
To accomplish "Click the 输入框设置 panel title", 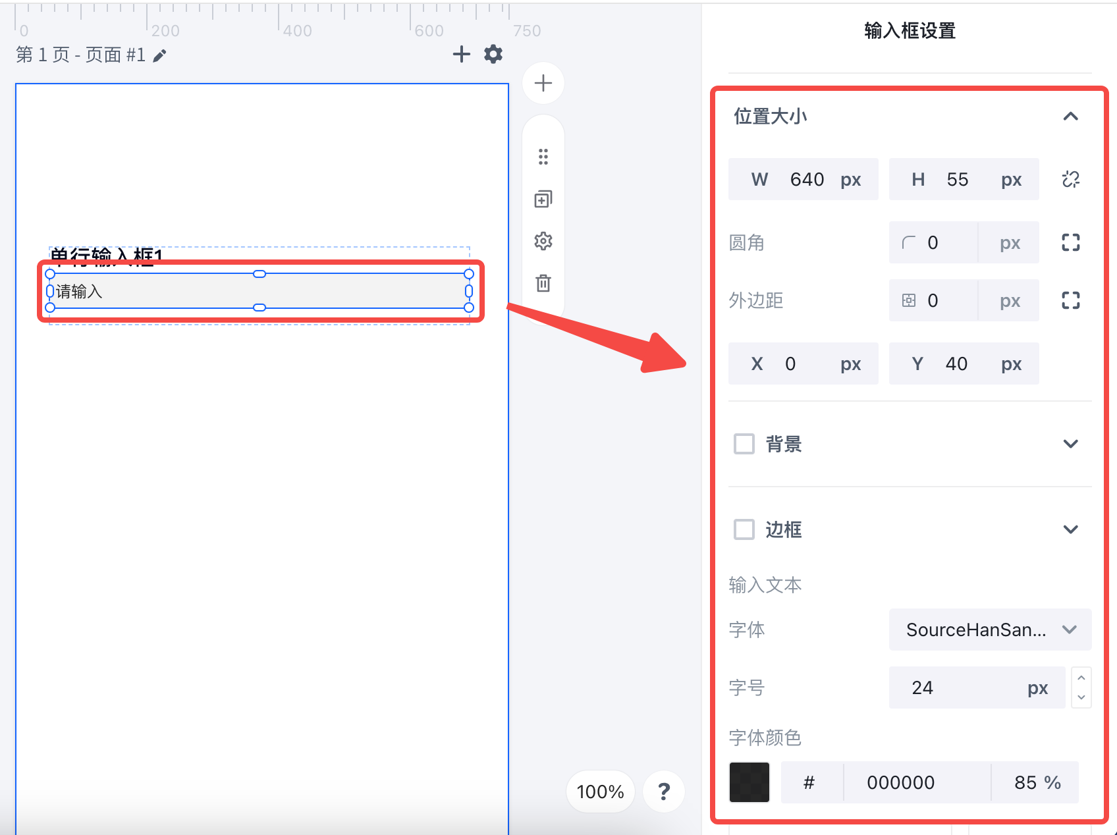I will pos(910,31).
